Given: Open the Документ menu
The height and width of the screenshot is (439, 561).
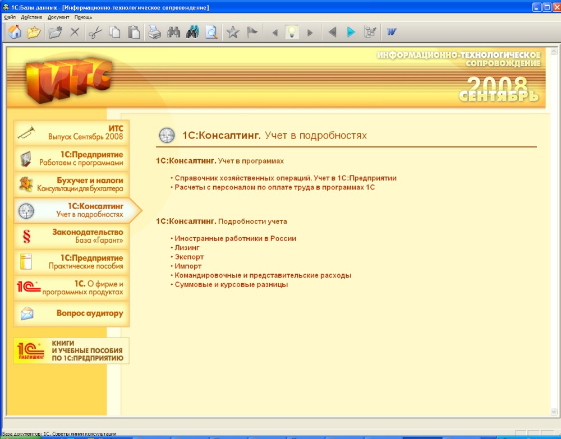Looking at the screenshot, I should pos(58,17).
